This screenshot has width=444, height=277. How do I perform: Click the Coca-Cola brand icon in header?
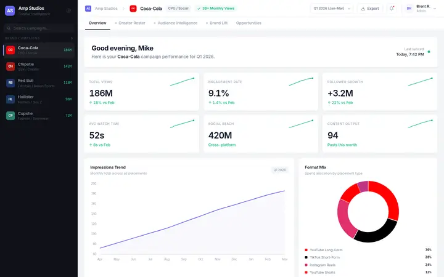133,9
